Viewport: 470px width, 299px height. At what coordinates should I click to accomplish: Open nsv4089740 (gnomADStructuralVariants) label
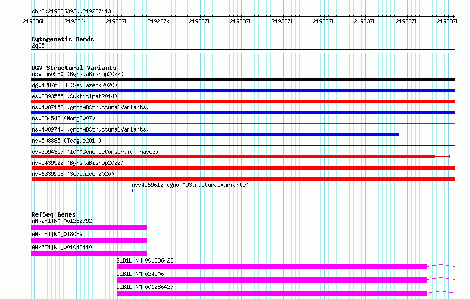90,129
